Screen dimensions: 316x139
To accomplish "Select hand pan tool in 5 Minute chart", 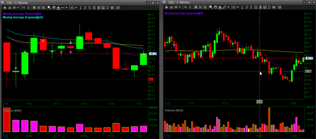I will click(x=54, y=7).
